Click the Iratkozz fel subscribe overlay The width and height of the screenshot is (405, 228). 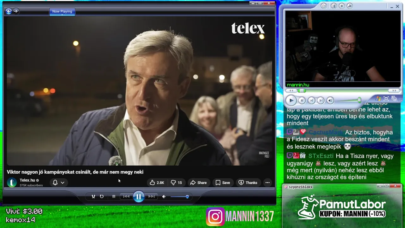pos(264,155)
